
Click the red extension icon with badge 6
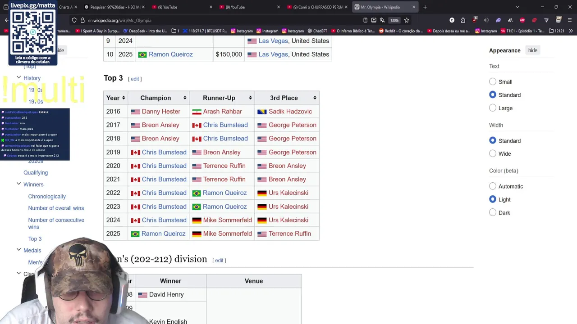[475, 20]
